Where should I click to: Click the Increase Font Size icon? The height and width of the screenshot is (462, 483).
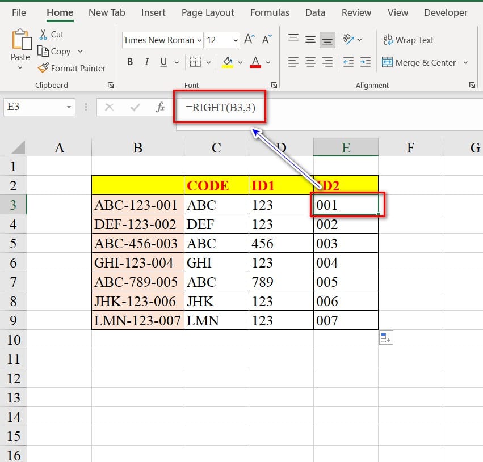tap(249, 40)
